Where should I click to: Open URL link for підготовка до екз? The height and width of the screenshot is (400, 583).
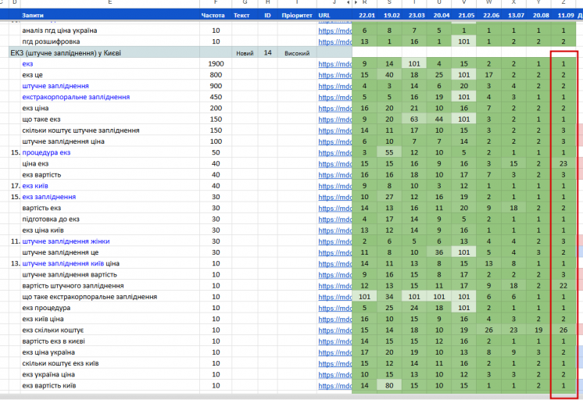334,220
